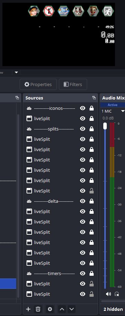Lock icon of the splits source
The width and height of the screenshot is (125, 316).
point(92,129)
